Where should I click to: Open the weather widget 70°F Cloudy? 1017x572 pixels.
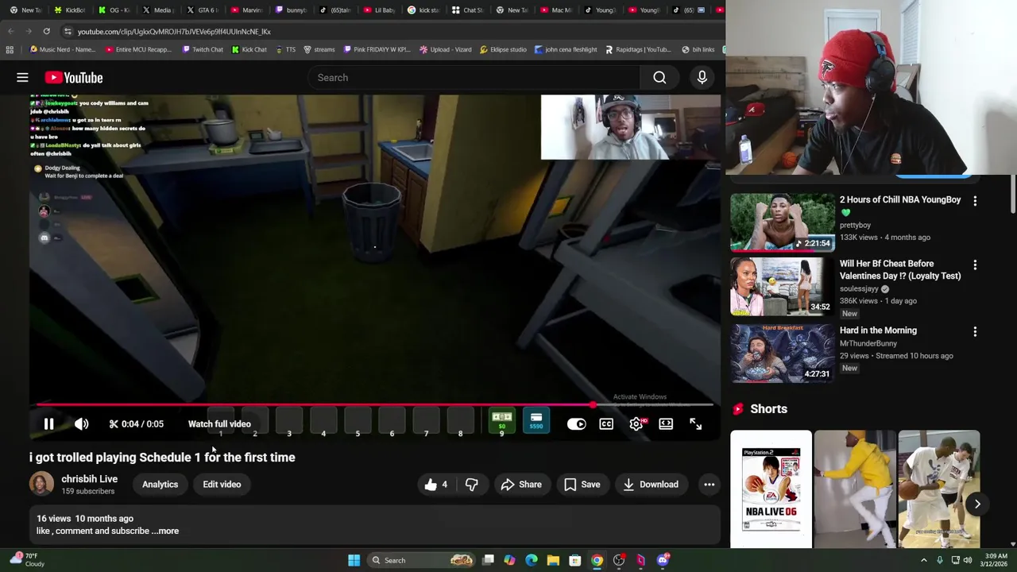point(27,560)
